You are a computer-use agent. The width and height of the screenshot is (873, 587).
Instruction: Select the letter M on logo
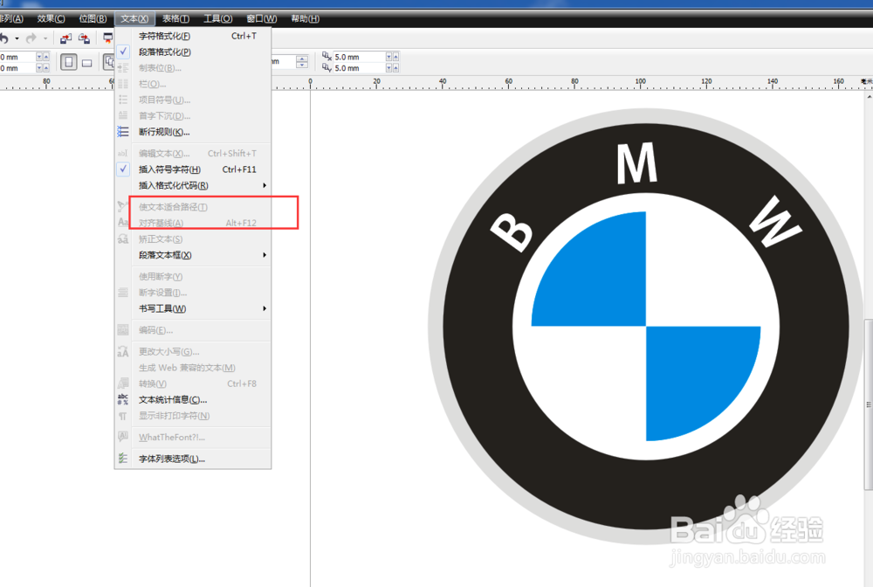(637, 163)
